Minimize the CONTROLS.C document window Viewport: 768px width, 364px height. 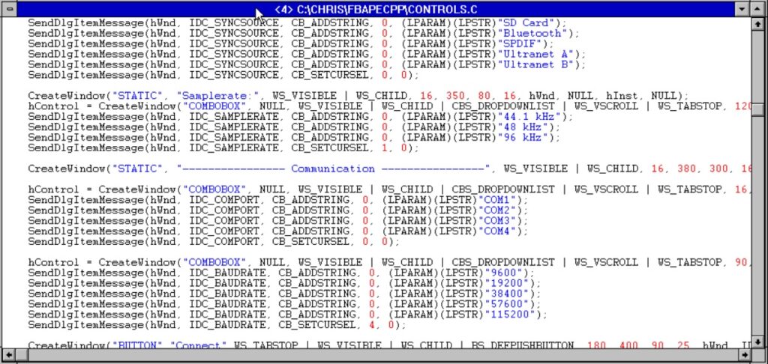(x=742, y=9)
